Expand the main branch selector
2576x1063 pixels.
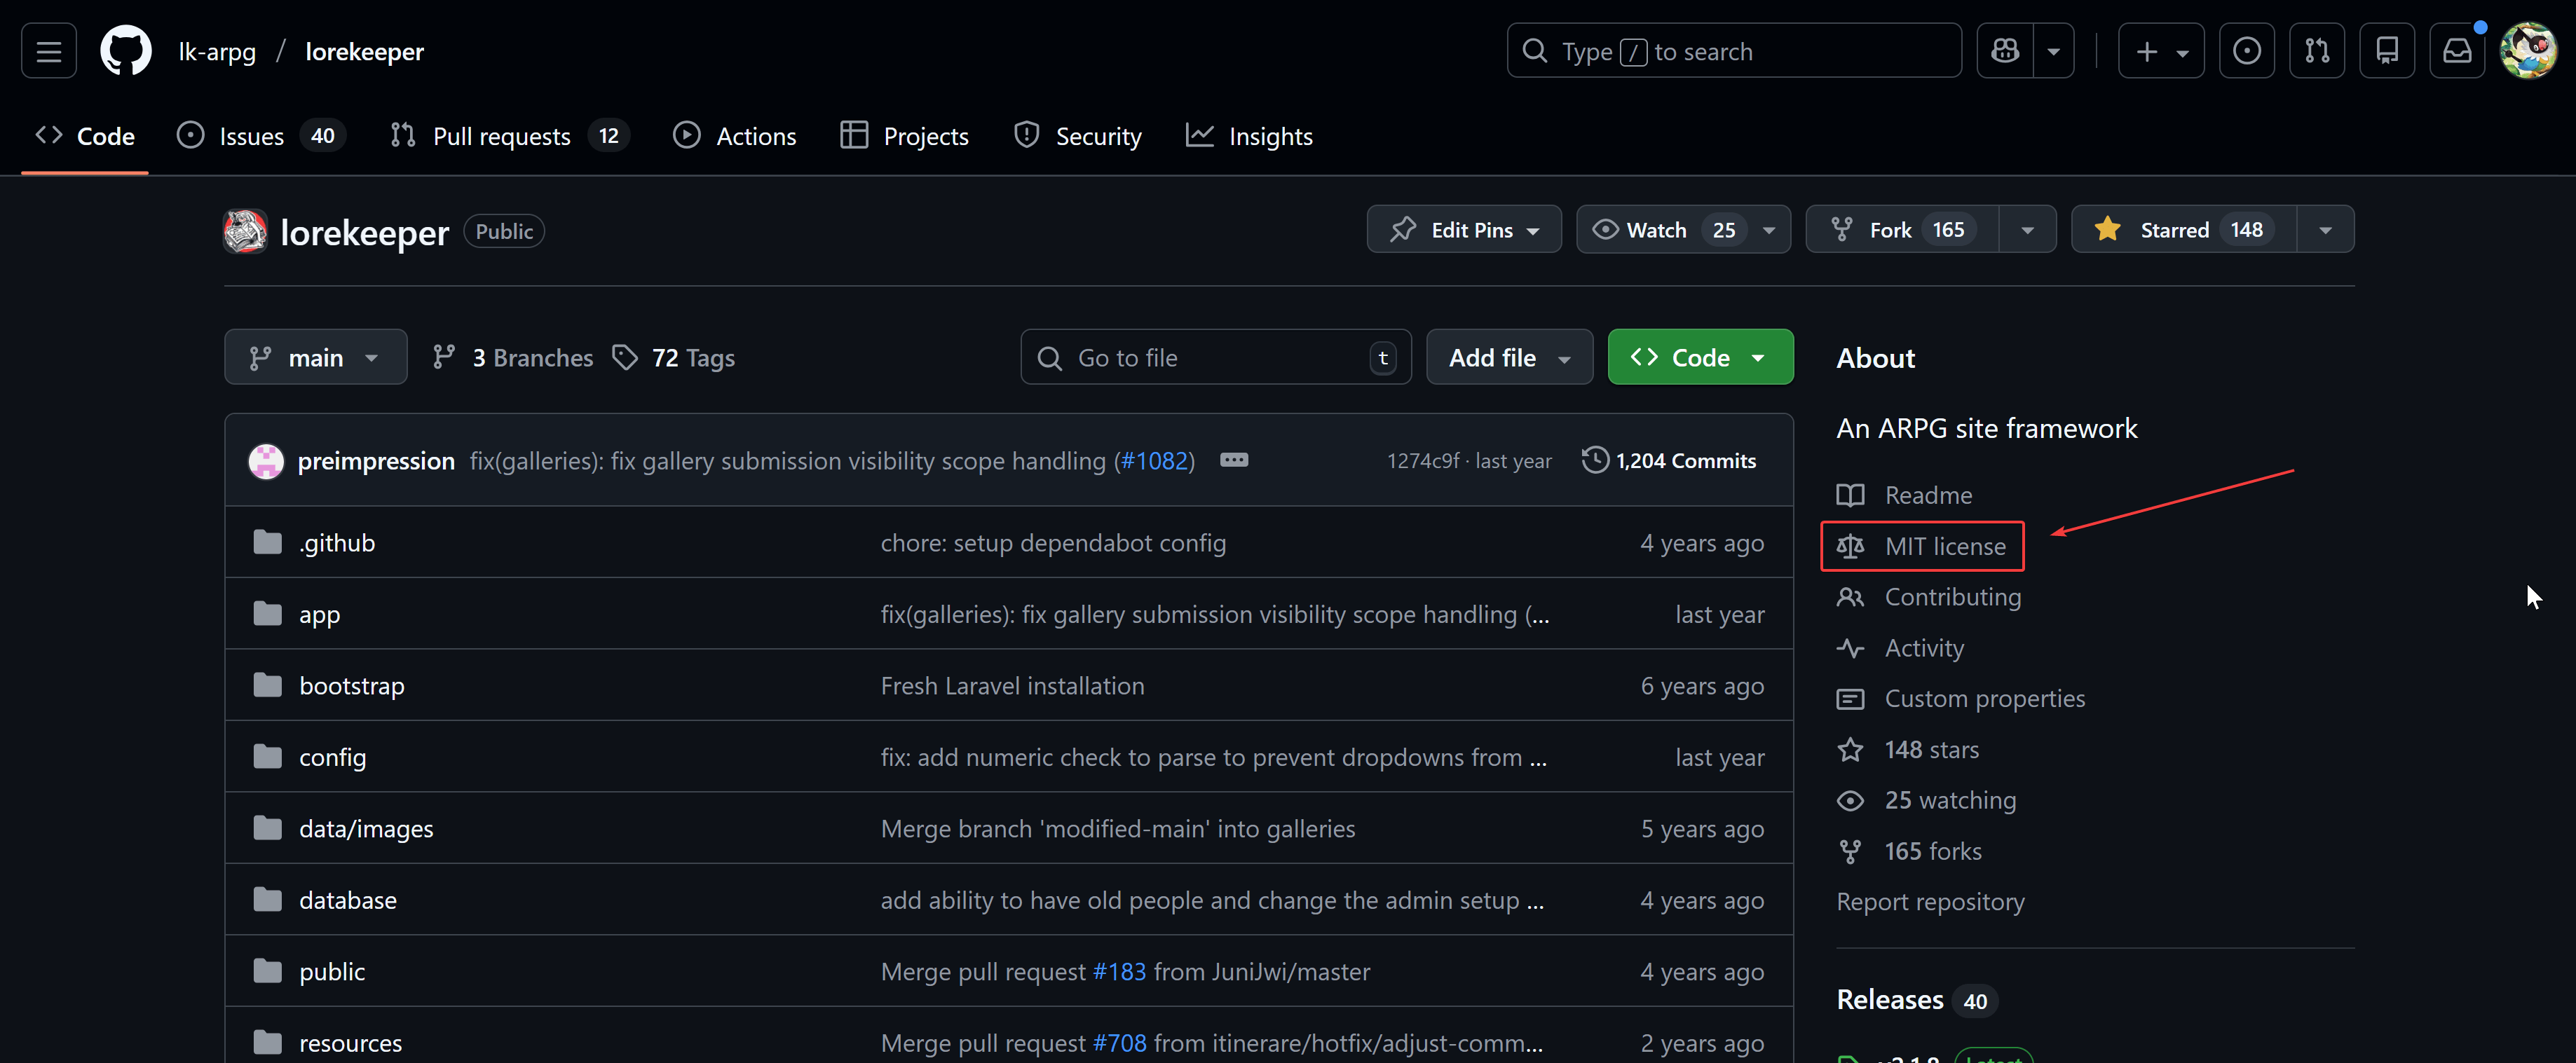click(315, 356)
